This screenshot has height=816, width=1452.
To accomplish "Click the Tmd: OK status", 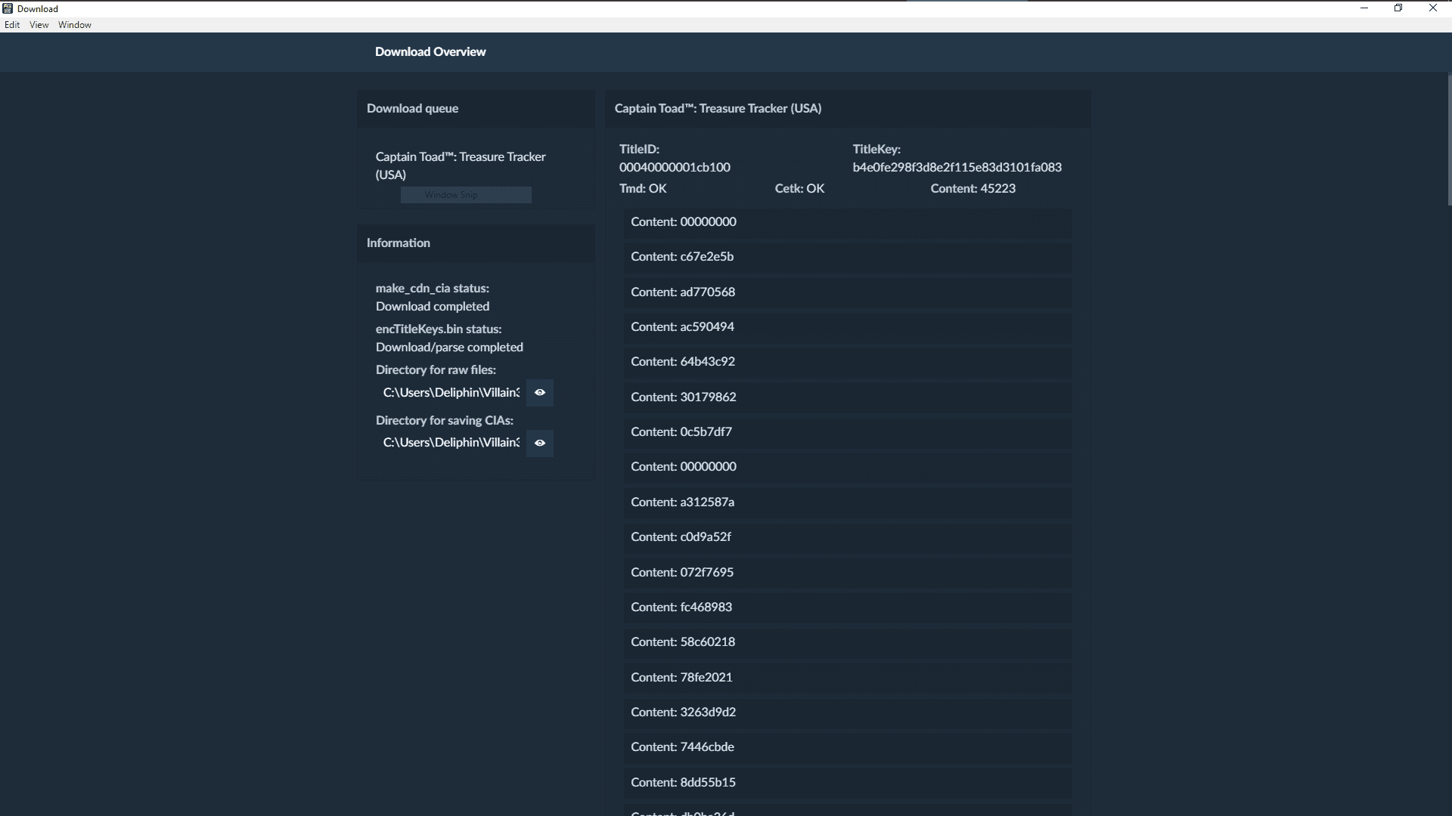I will 643,189.
